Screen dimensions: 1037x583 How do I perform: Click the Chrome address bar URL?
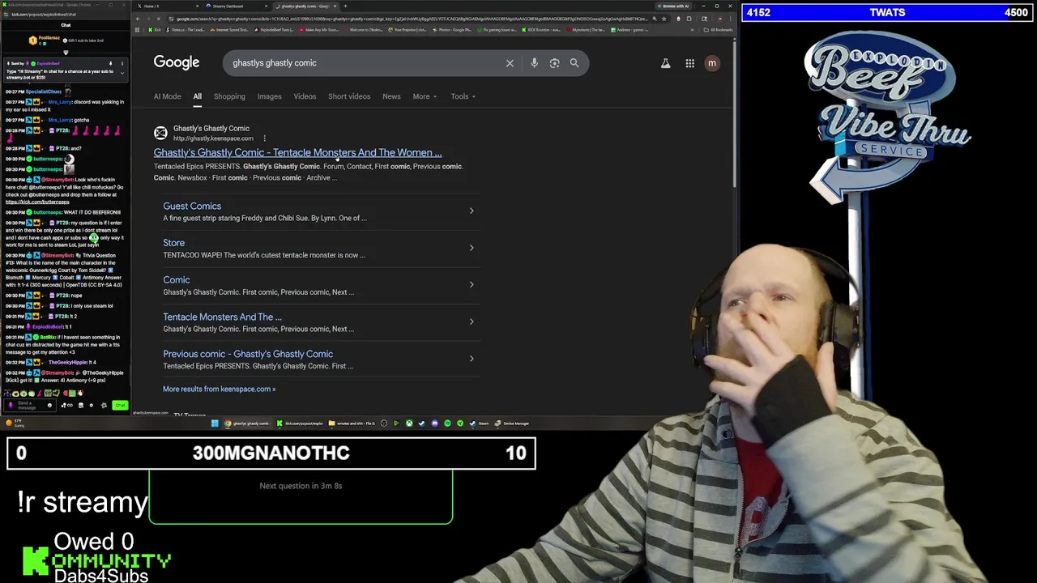pyautogui.click(x=412, y=19)
